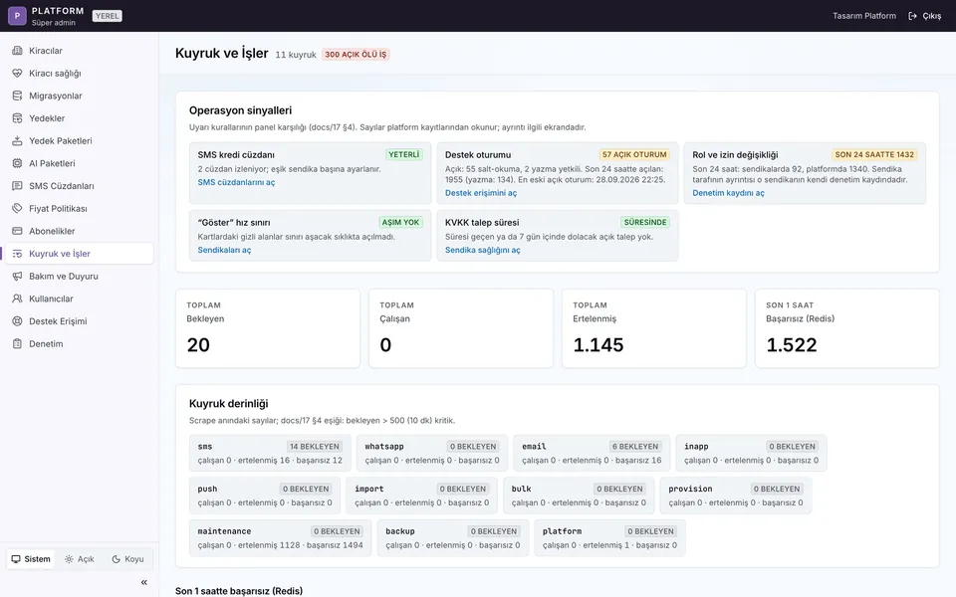Click the YEREL environment badge
The height and width of the screenshot is (597, 956).
click(x=108, y=16)
